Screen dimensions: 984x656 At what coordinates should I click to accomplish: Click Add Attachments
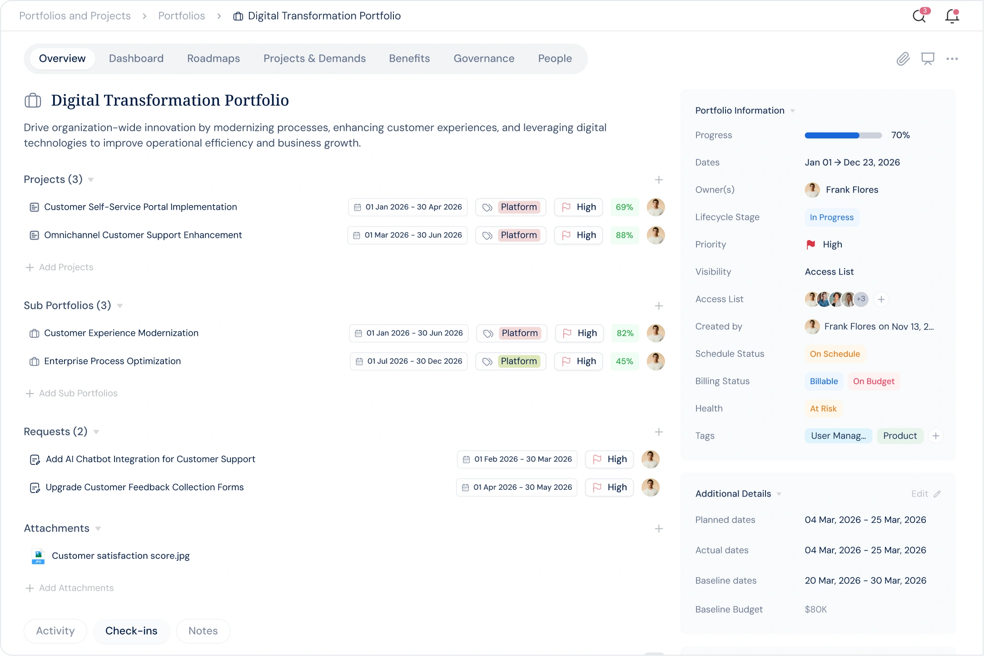70,588
